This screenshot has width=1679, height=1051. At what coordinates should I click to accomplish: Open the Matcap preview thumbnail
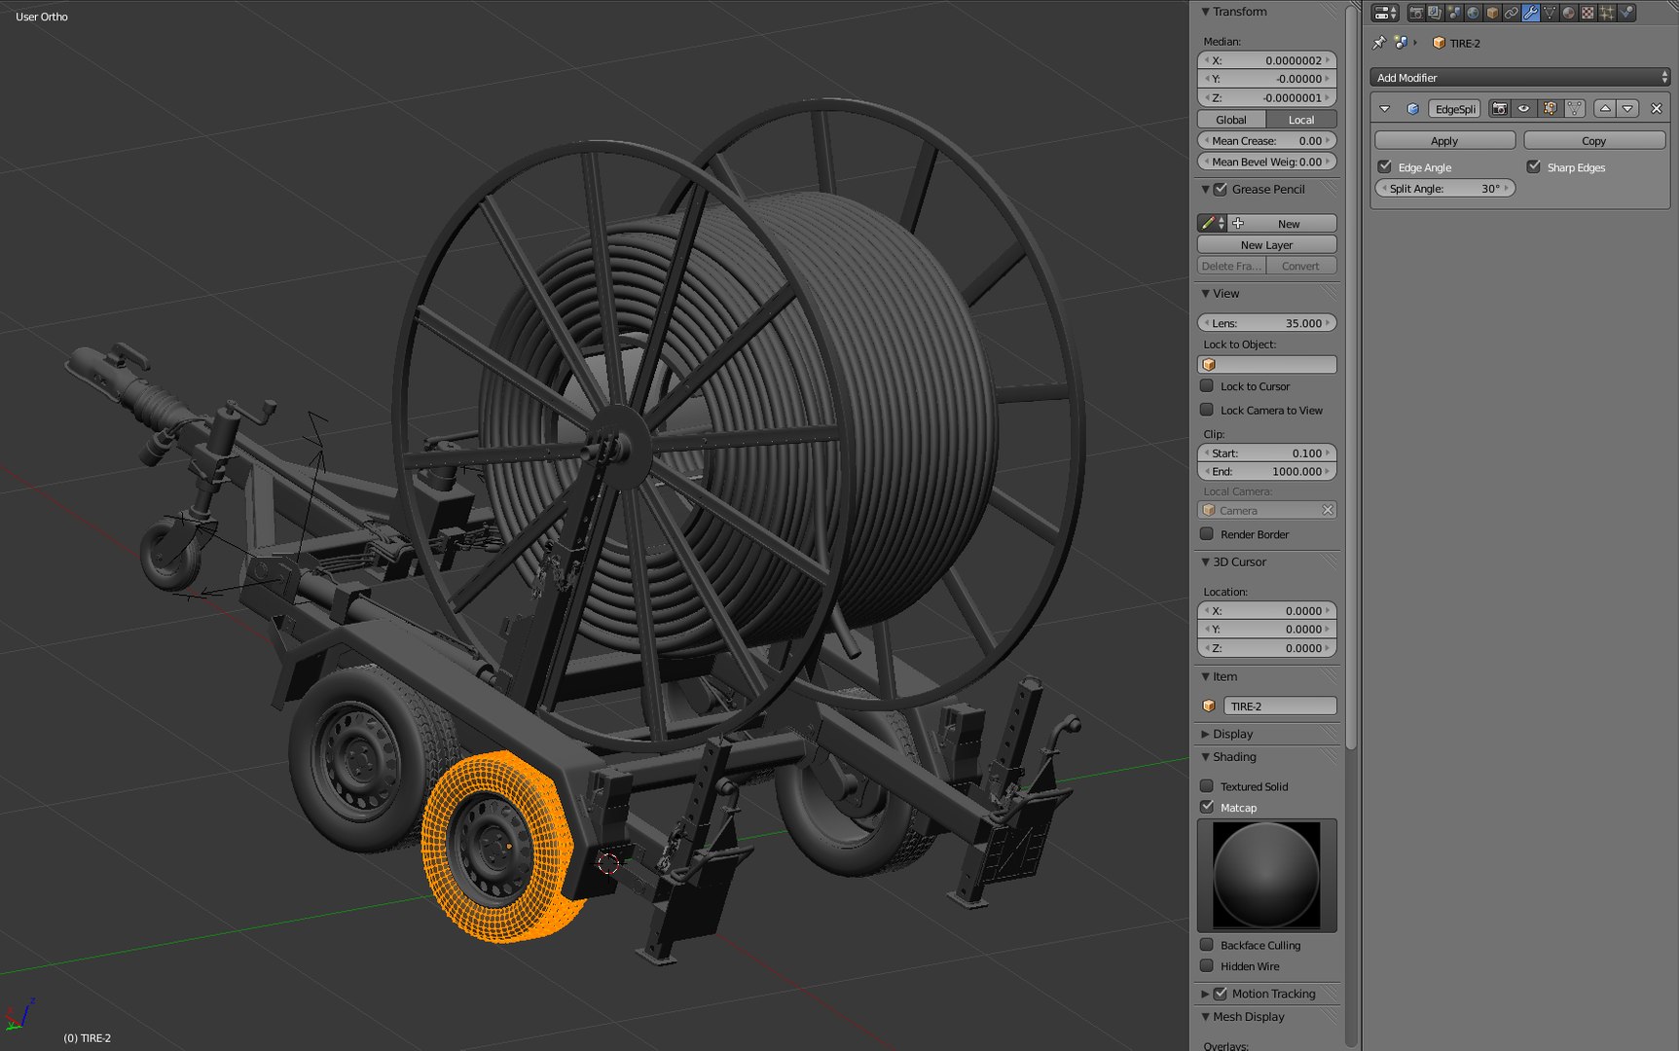(1266, 875)
